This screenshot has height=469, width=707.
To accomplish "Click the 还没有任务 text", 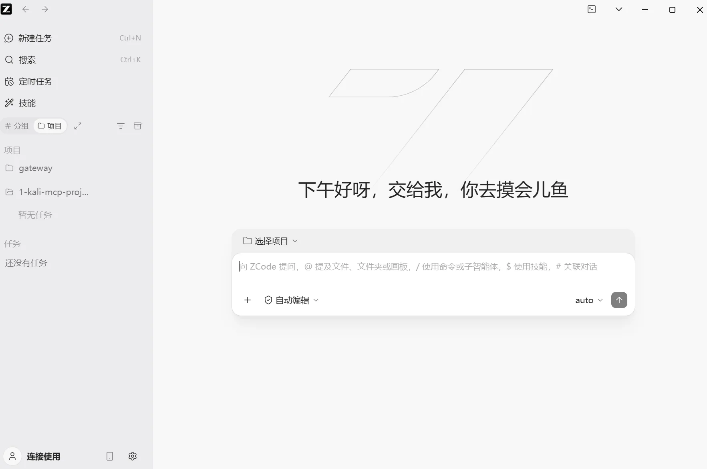I will (26, 263).
